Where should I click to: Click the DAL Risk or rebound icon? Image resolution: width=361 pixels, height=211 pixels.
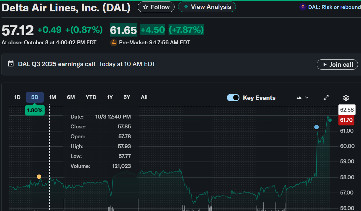(x=302, y=7)
